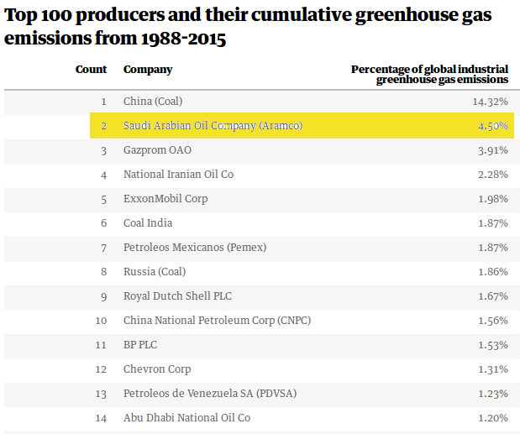This screenshot has height=434, width=520.
Task: Click the 4.50% value in highlighted row
Action: point(492,126)
